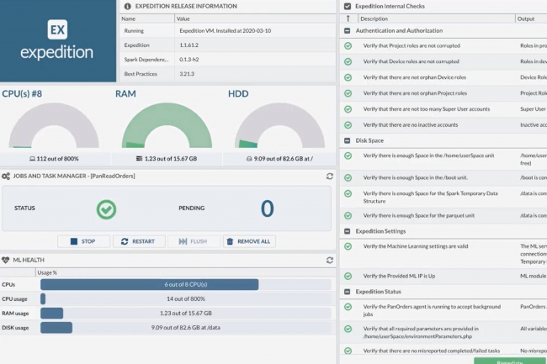The width and height of the screenshot is (547, 364).
Task: Click the check icon for Project roles not corrupted
Action: tap(348, 46)
